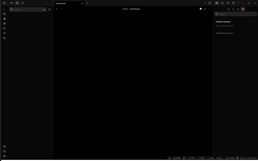Toggle bookmark for the Scratchpad note
Screen dimensions: 258x161
pos(200,9)
